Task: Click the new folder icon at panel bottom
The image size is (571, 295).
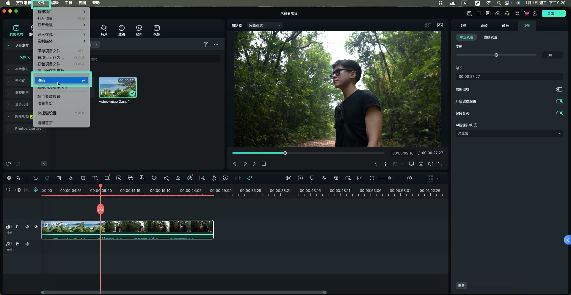Action: pyautogui.click(x=9, y=164)
